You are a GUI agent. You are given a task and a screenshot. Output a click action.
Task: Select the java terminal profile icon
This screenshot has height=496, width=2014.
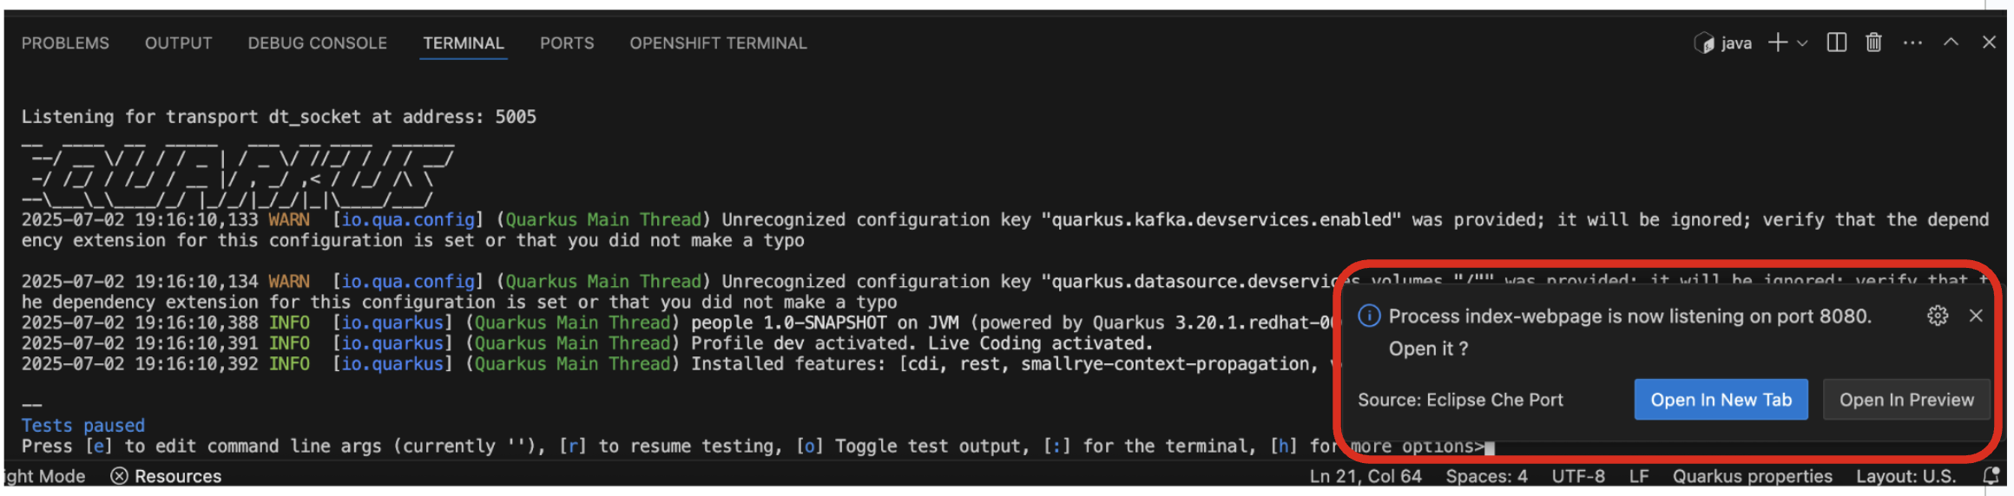[x=1704, y=43]
